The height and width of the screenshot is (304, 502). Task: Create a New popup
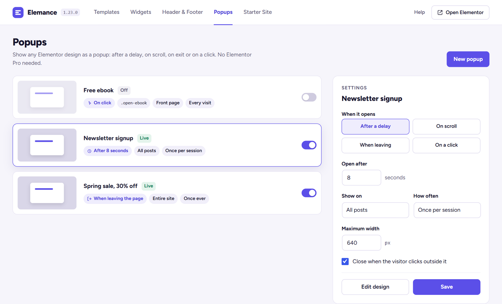[x=468, y=59]
